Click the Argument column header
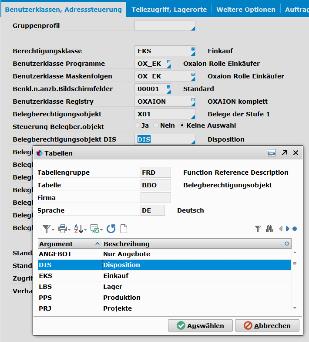 [x=70, y=244]
